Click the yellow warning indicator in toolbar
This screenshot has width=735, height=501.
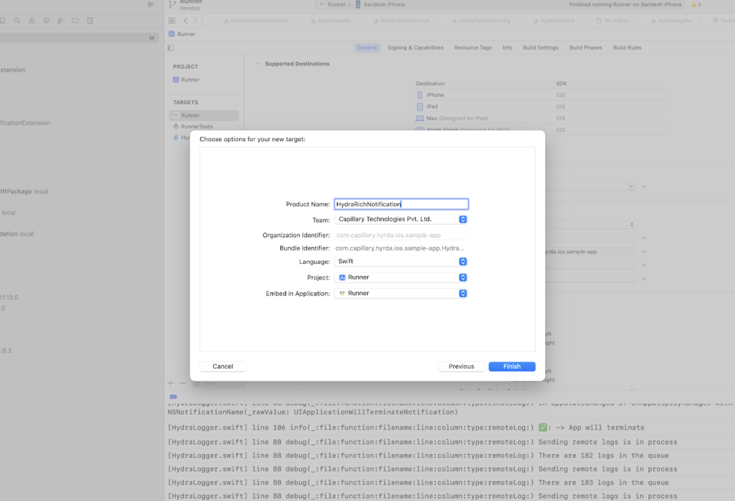(696, 4)
